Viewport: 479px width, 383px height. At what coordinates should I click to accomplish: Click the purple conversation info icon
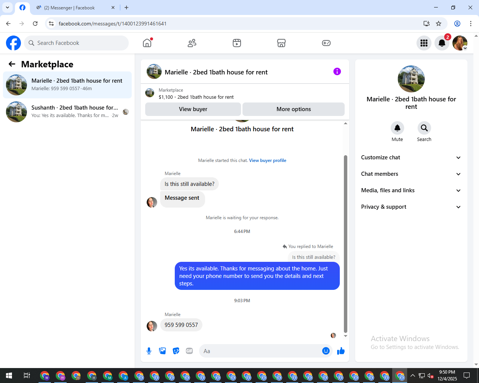337,71
